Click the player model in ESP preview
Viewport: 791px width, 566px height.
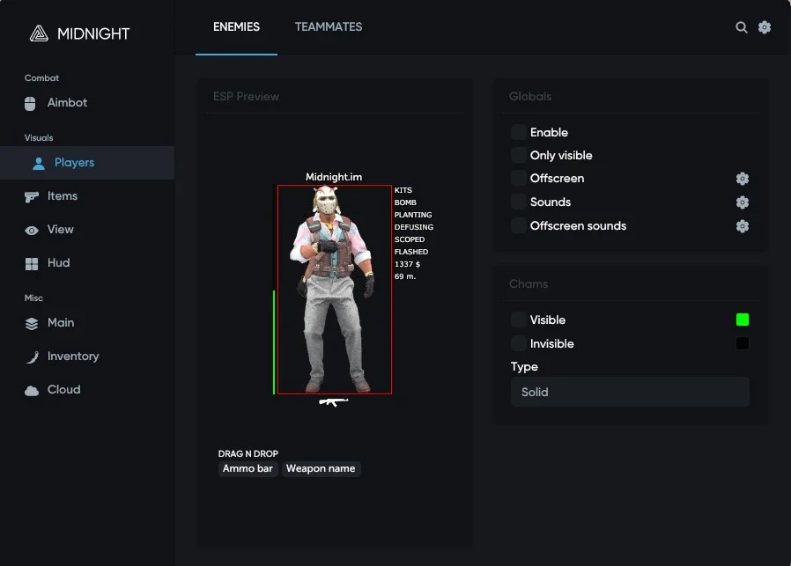point(334,290)
